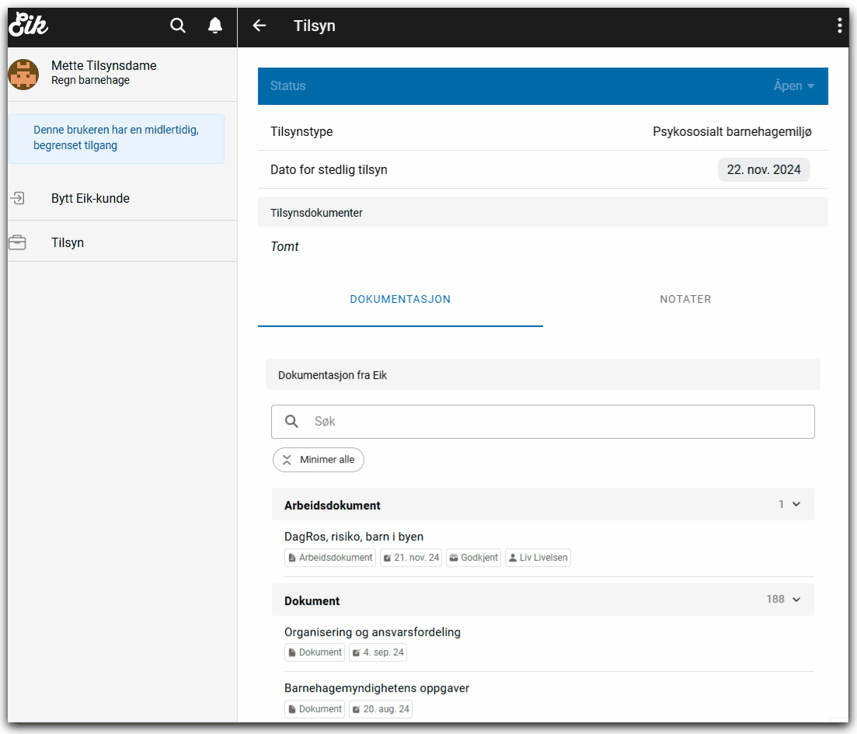Open Barnehagemyndighetens oppgaver document
This screenshot has height=734, width=857.
click(x=377, y=688)
